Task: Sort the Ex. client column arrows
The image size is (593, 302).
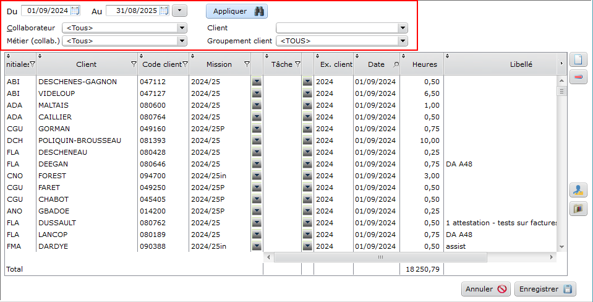Action: click(317, 56)
